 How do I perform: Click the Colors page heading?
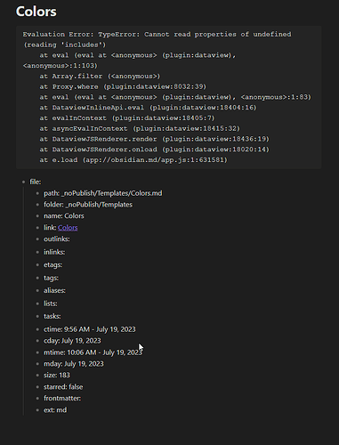[x=36, y=12]
